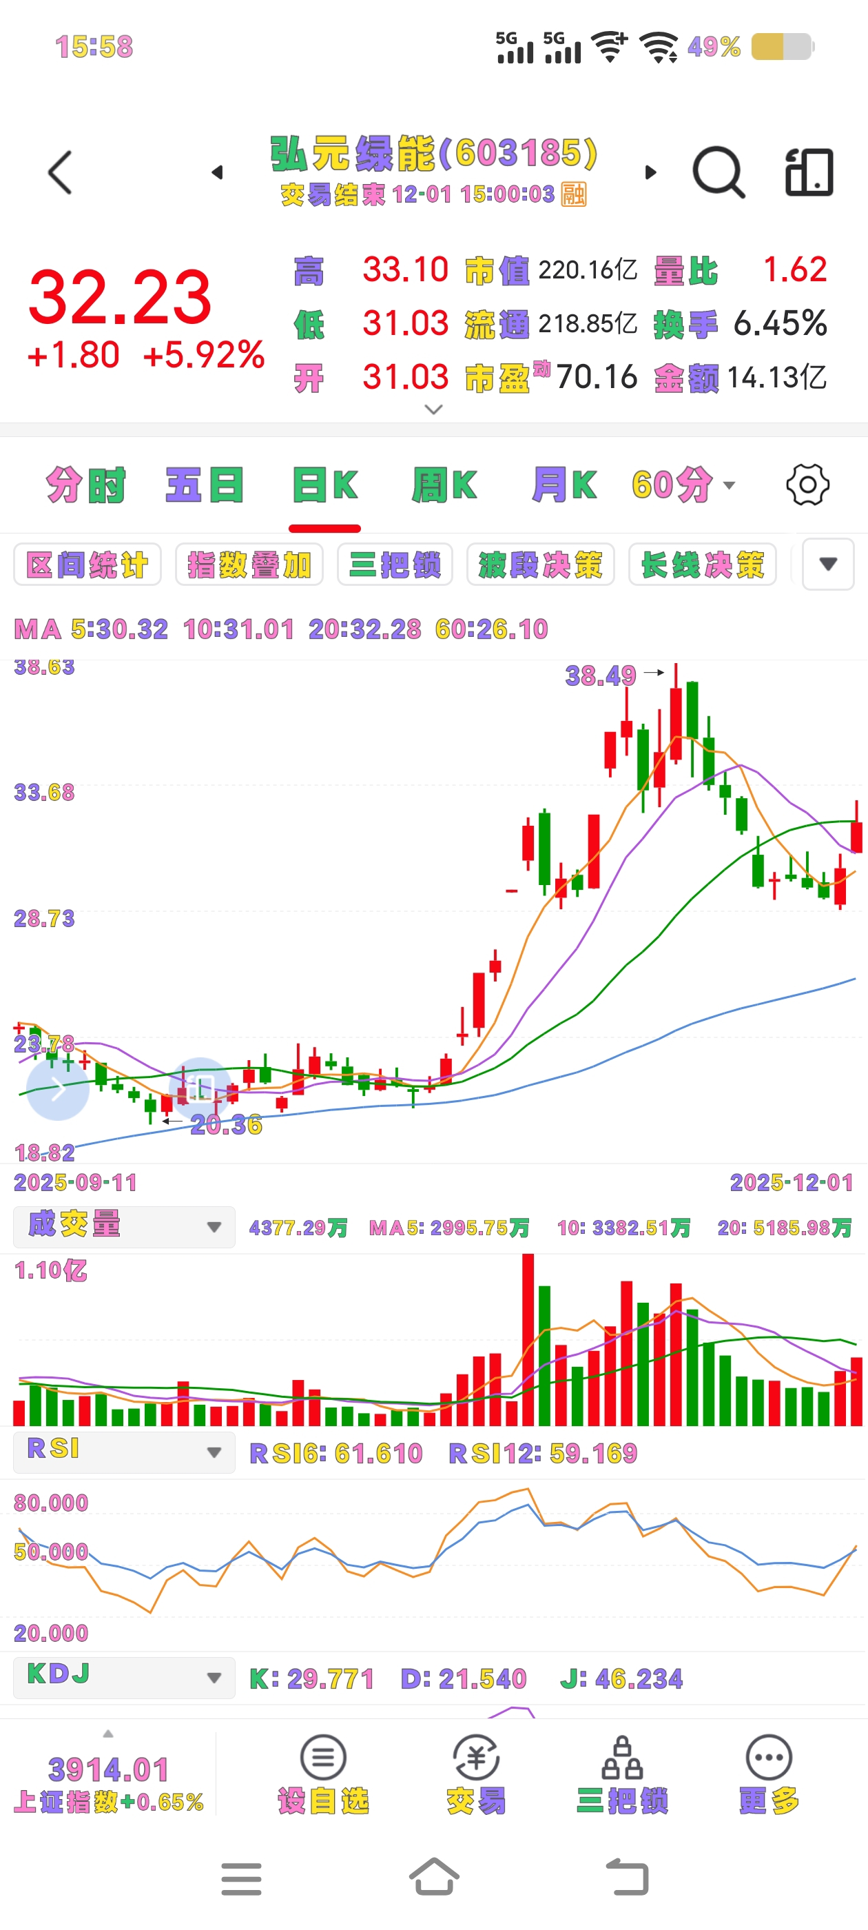Image resolution: width=868 pixels, height=1930 pixels.
Task: Tap the high marker 38.49
Action: [601, 675]
